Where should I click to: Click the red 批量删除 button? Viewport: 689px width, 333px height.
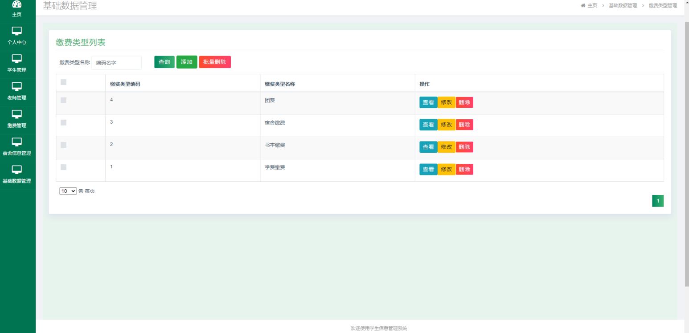[x=215, y=62]
